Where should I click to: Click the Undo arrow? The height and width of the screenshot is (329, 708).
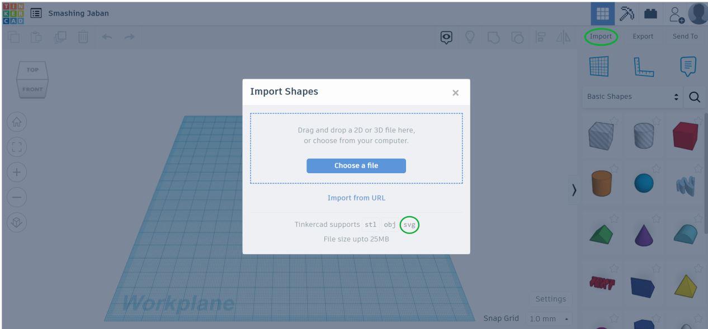tap(106, 37)
